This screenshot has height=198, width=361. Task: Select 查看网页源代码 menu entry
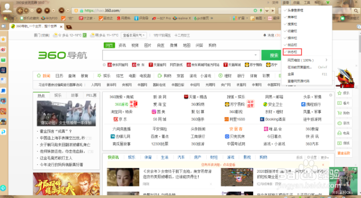point(307,81)
